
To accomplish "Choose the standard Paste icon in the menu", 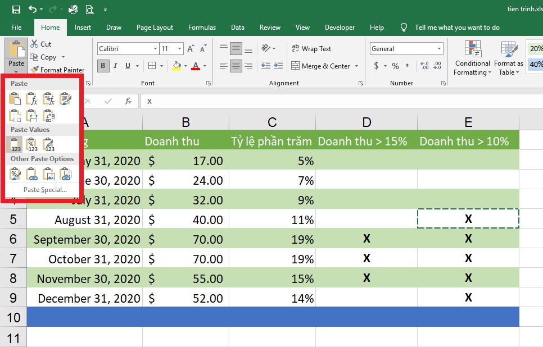I will (x=15, y=99).
